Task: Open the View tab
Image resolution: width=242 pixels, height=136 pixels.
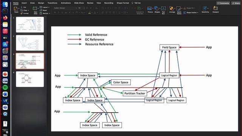Action: click(99, 3)
